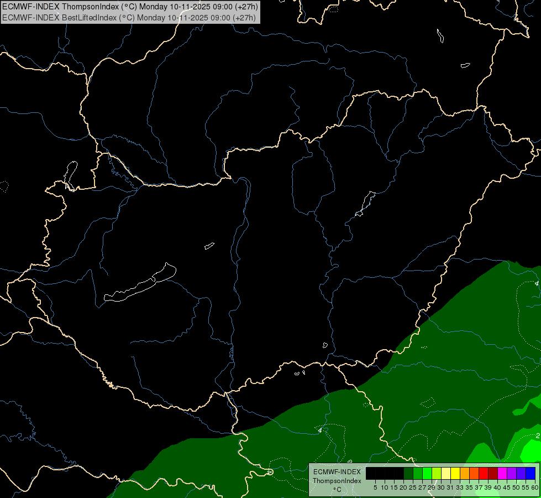Screen dimensions: 541x498
Task: Click the bright green 27-29 legend swatch
Action: tap(427, 474)
